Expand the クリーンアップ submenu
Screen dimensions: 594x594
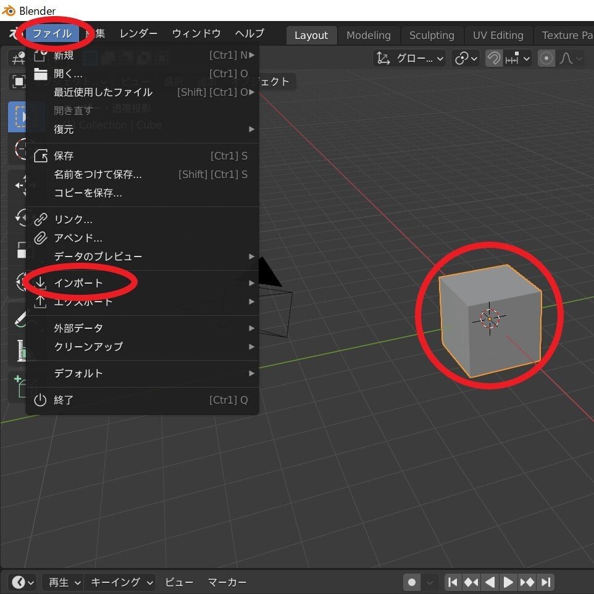pyautogui.click(x=143, y=347)
